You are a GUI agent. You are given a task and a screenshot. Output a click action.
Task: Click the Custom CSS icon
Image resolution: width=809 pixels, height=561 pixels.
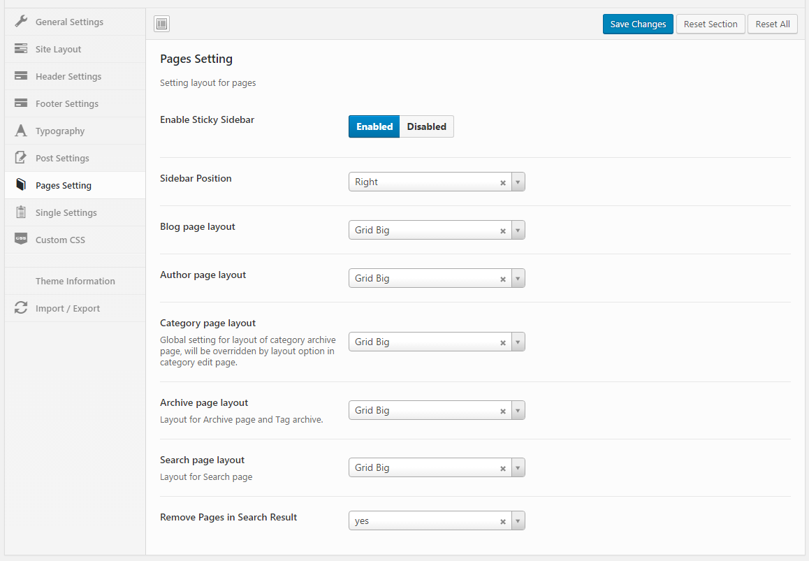(x=21, y=240)
